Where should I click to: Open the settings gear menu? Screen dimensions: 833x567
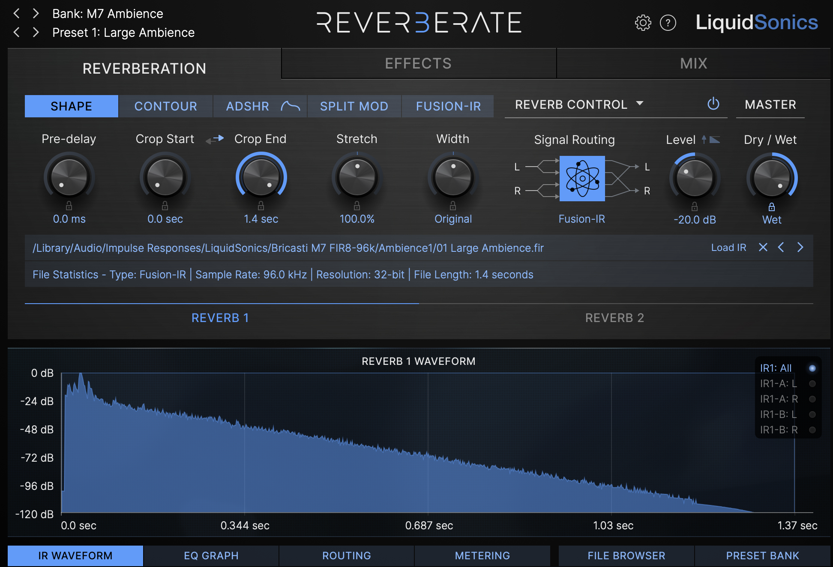tap(642, 24)
